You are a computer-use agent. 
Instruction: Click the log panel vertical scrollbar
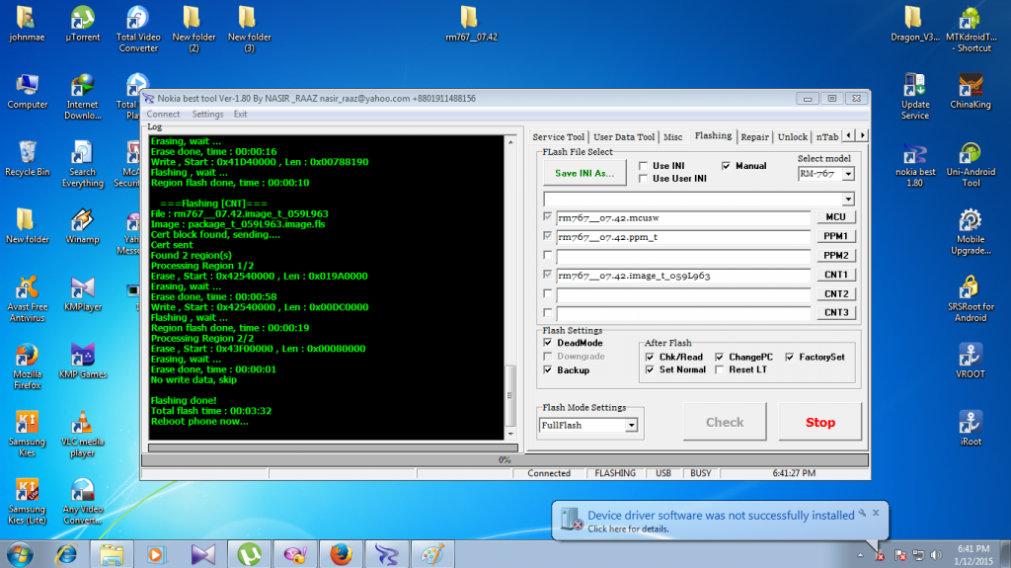[510, 395]
